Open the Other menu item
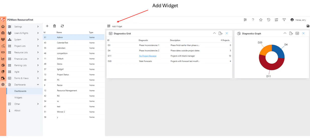Viewport: 310px width, 138px height. 24,104
